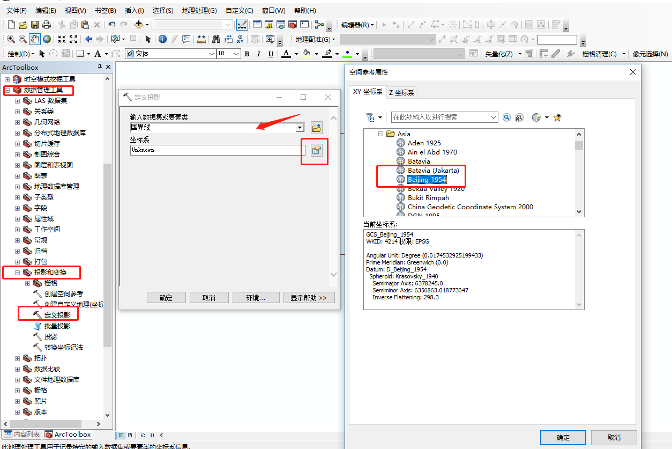Open the Python window icon

304,25
